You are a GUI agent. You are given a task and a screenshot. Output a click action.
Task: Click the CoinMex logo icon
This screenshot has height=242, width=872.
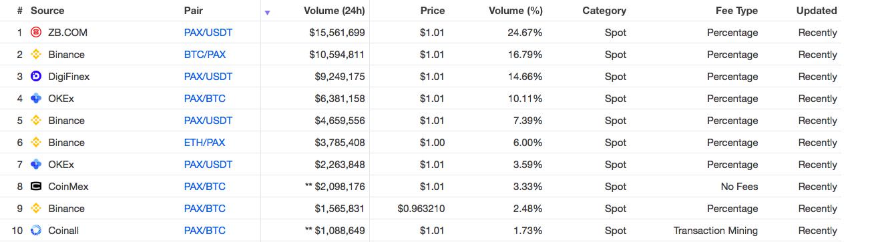click(36, 187)
